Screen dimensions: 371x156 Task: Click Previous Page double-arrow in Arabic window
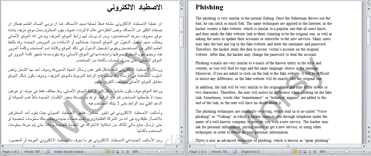[x=182, y=132]
